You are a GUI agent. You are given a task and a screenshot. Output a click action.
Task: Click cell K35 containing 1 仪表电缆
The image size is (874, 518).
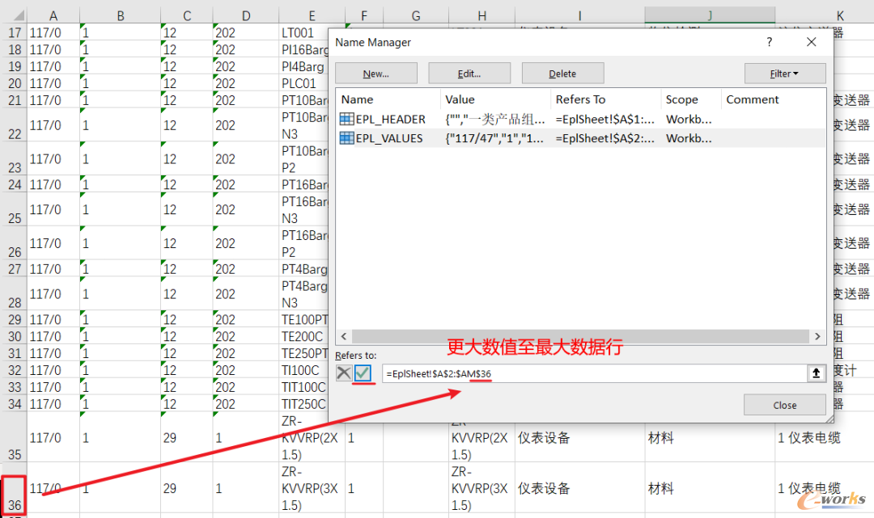click(x=825, y=437)
